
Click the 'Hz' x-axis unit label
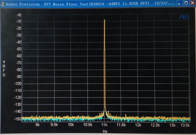pyautogui.click(x=105, y=131)
